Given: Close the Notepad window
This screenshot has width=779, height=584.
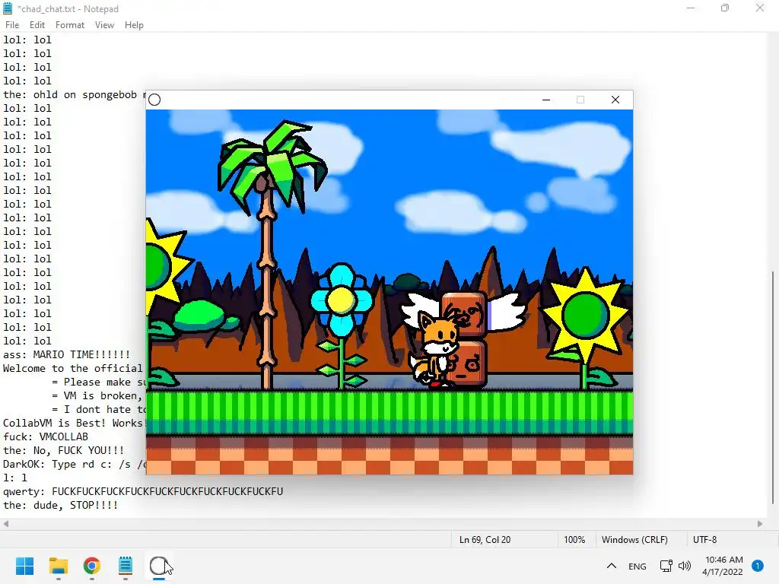Looking at the screenshot, I should tap(760, 8).
